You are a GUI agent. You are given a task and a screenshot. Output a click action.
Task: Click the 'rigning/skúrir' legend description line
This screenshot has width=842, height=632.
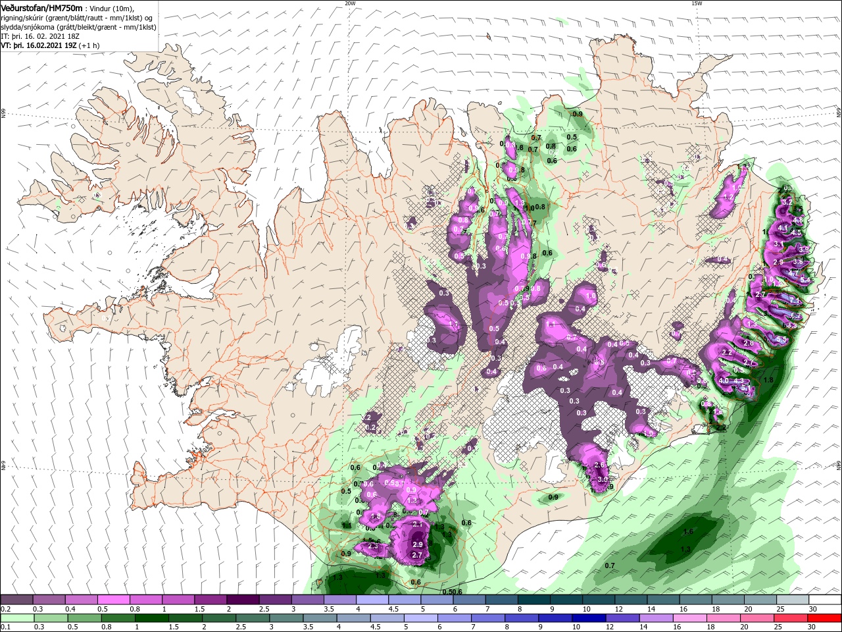point(78,18)
